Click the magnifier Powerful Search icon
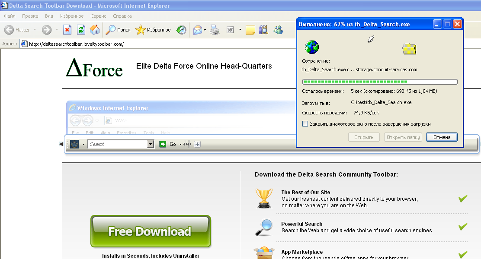Image resolution: width=481 pixels, height=259 pixels. pyautogui.click(x=264, y=227)
